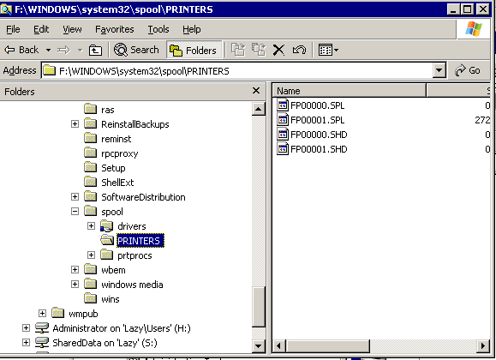Select the ras folder in tree
The image size is (496, 360).
coord(108,110)
